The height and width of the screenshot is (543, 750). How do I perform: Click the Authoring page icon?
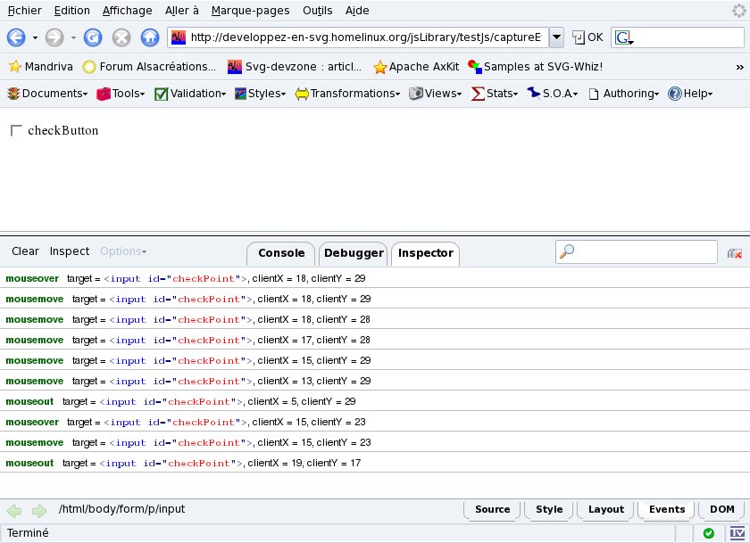click(x=594, y=95)
